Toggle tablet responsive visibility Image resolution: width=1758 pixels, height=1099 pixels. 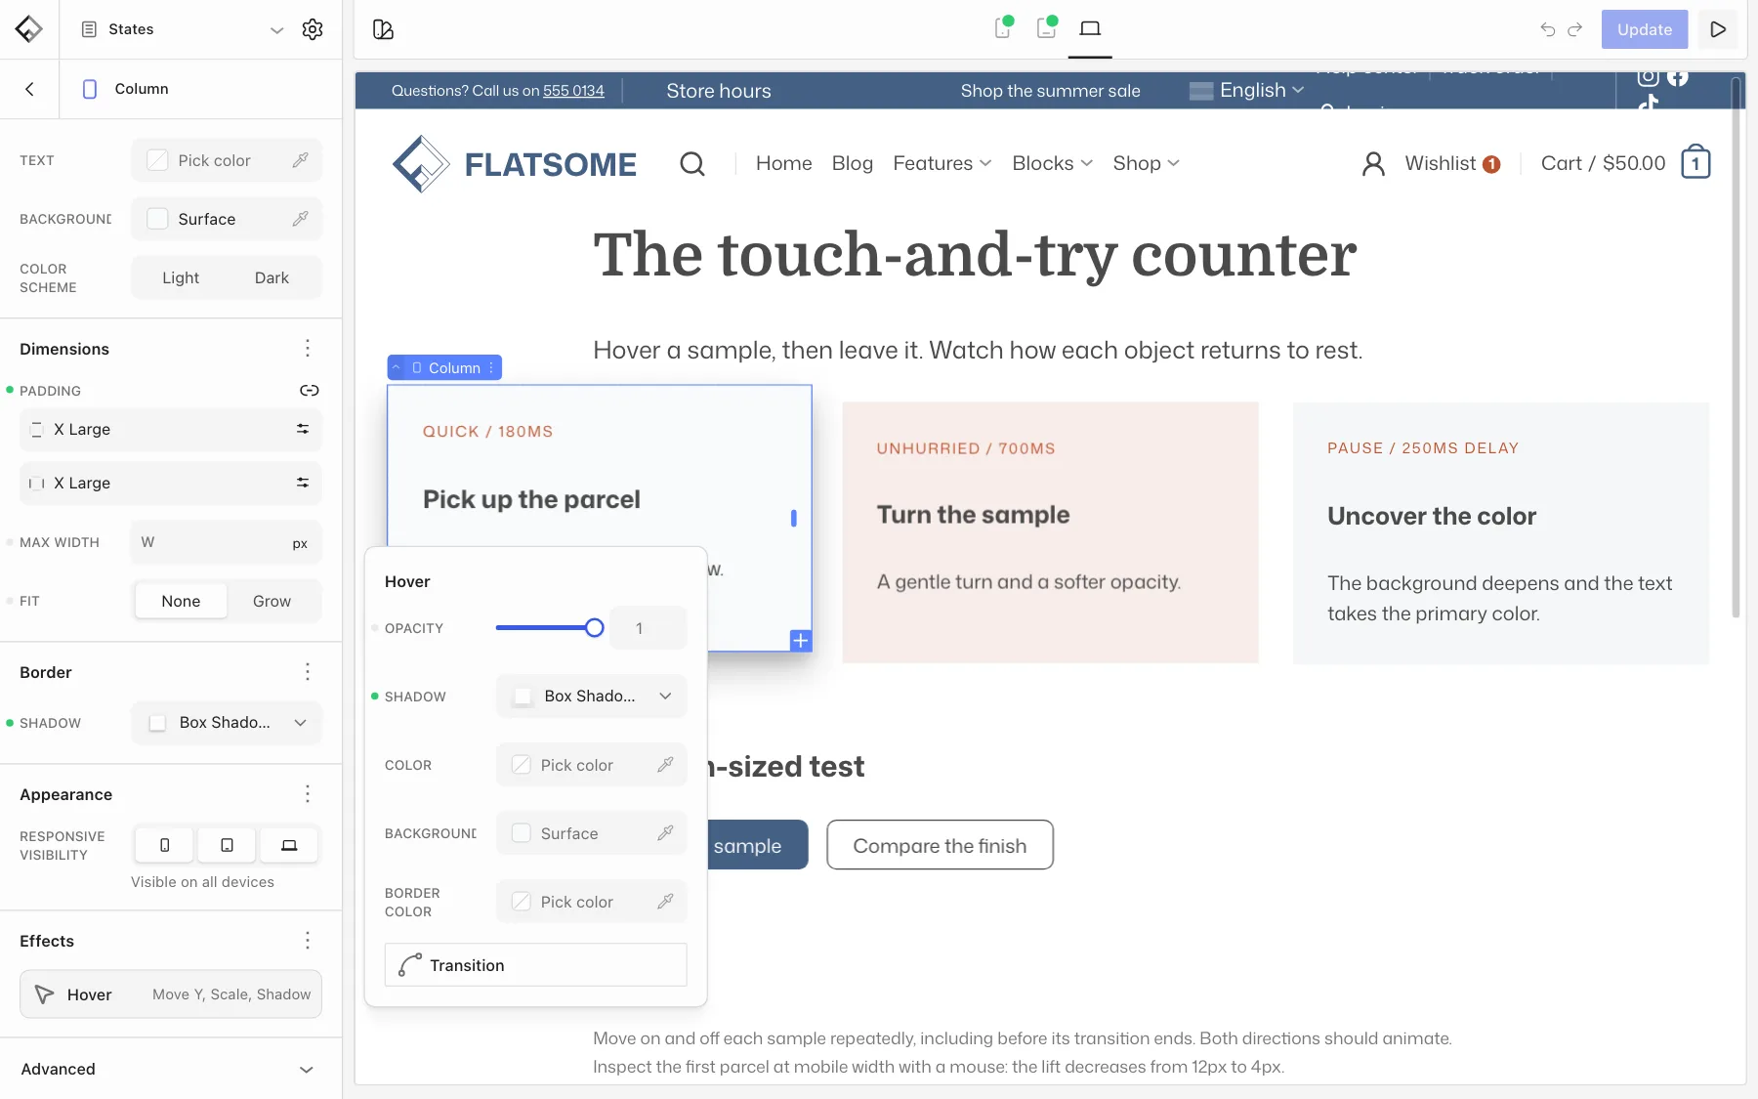(x=227, y=845)
